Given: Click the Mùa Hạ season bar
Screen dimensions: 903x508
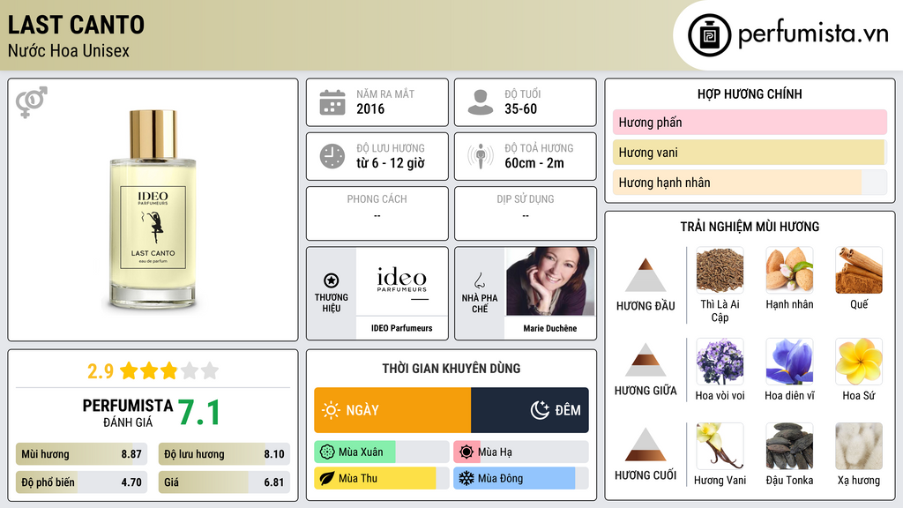Looking at the screenshot, I should click(521, 452).
